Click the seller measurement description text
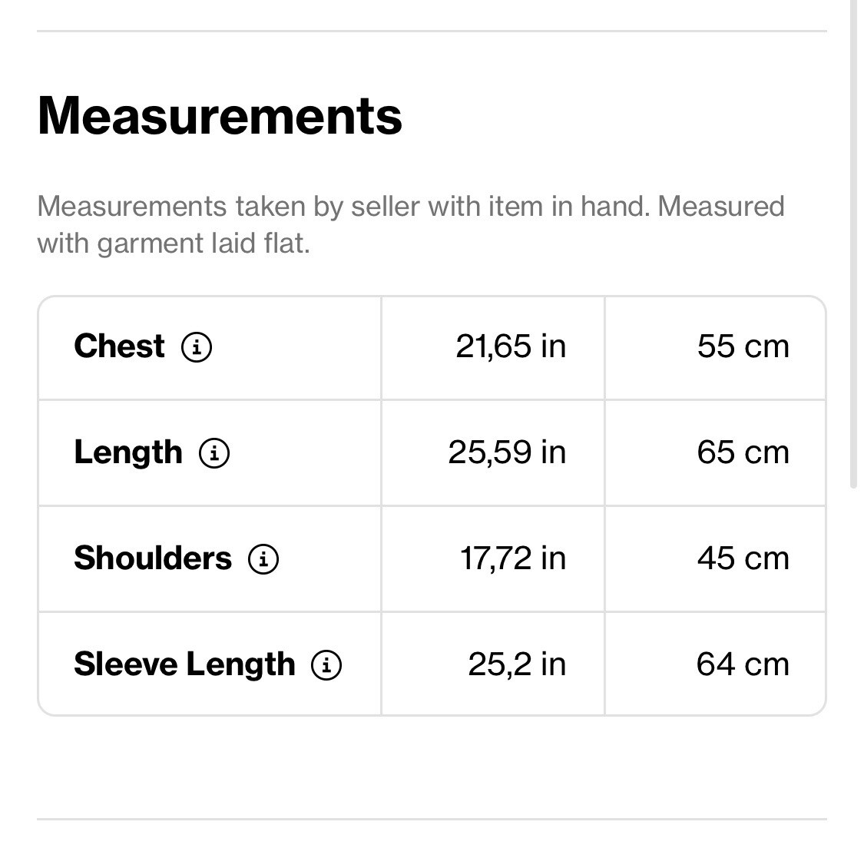 (x=411, y=225)
